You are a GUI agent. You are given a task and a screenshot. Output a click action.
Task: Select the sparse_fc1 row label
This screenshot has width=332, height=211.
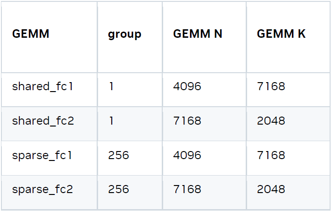point(42,155)
